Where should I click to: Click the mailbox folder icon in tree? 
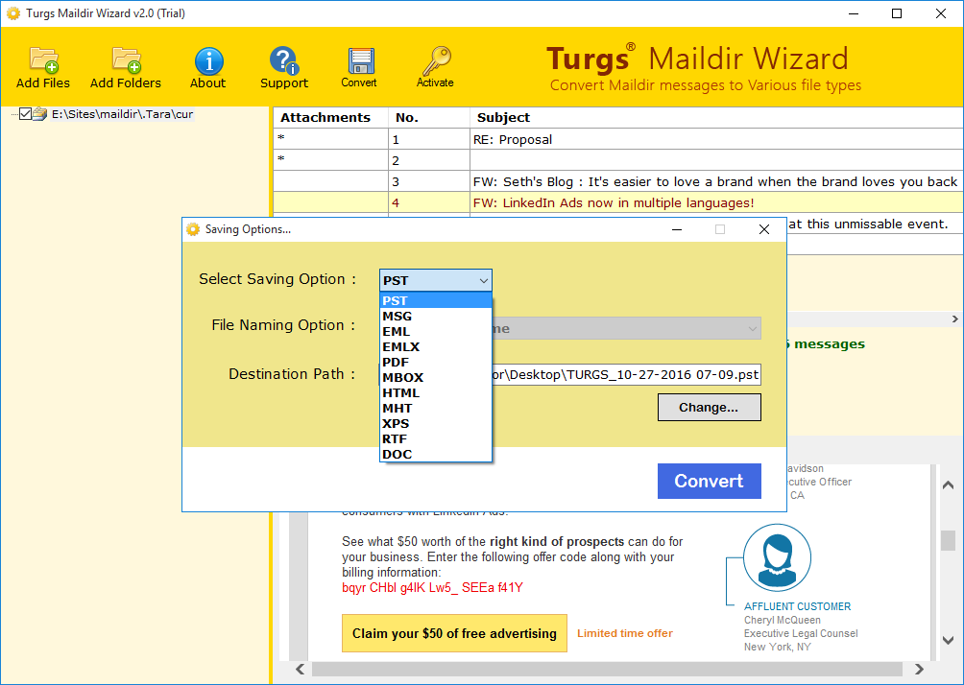40,113
